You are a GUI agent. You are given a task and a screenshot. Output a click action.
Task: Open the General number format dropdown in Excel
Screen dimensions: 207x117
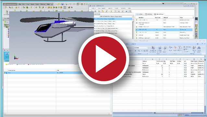click(x=141, y=47)
